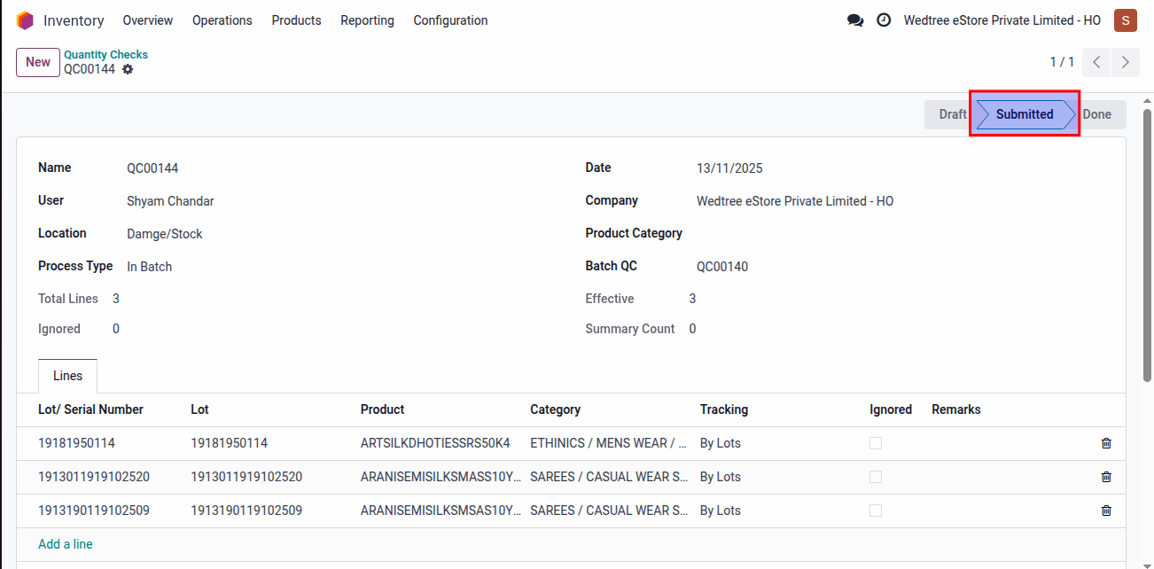Open the clock activities icon
Image resolution: width=1154 pixels, height=569 pixels.
tap(884, 20)
